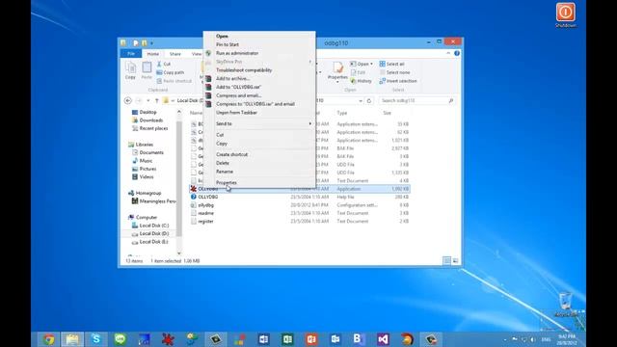This screenshot has height=347, width=617.
Task: Click the History icon in the ribbon
Action: 362,81
